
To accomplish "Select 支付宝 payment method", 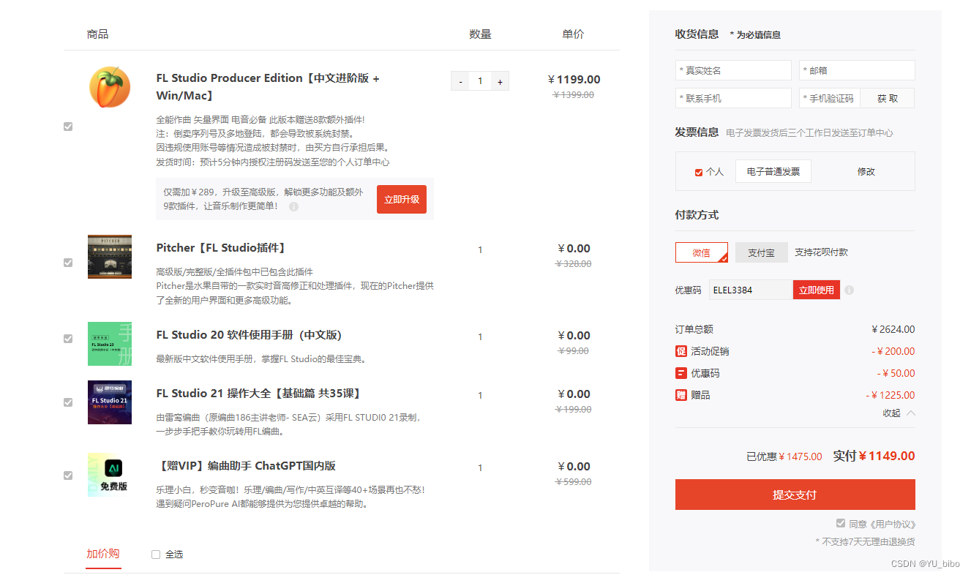I will point(761,252).
